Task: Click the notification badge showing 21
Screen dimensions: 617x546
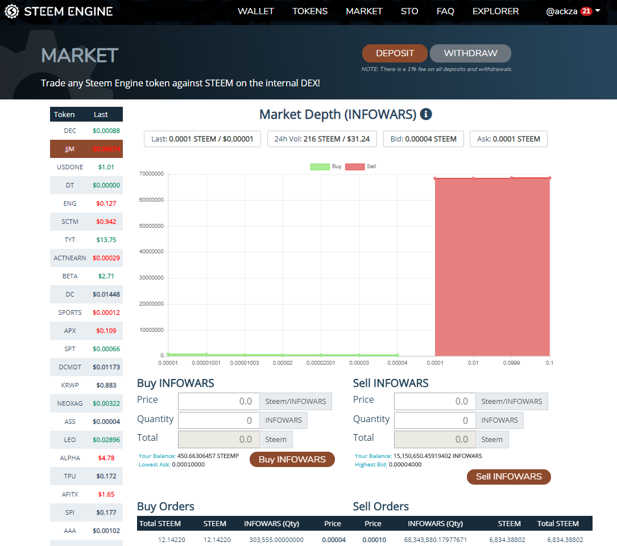Action: 586,11
